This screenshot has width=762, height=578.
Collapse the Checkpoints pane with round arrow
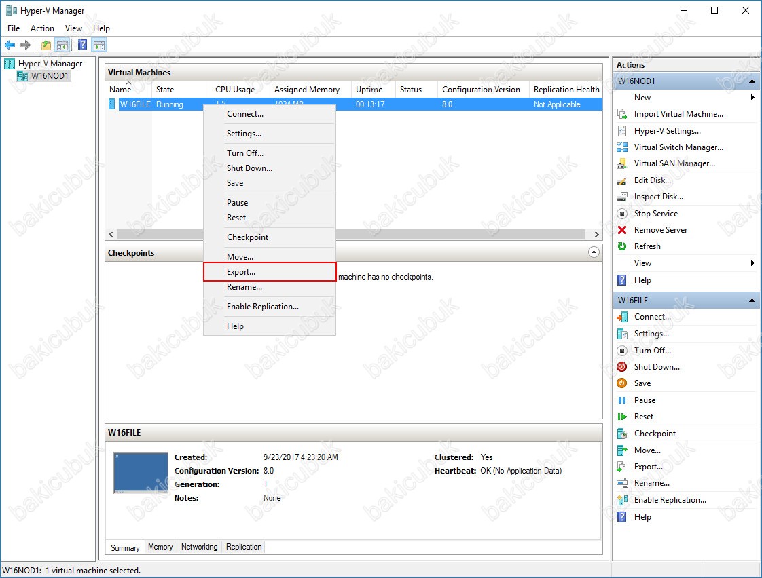[x=594, y=252]
